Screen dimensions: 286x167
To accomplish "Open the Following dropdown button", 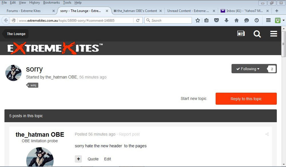I will point(248,69).
